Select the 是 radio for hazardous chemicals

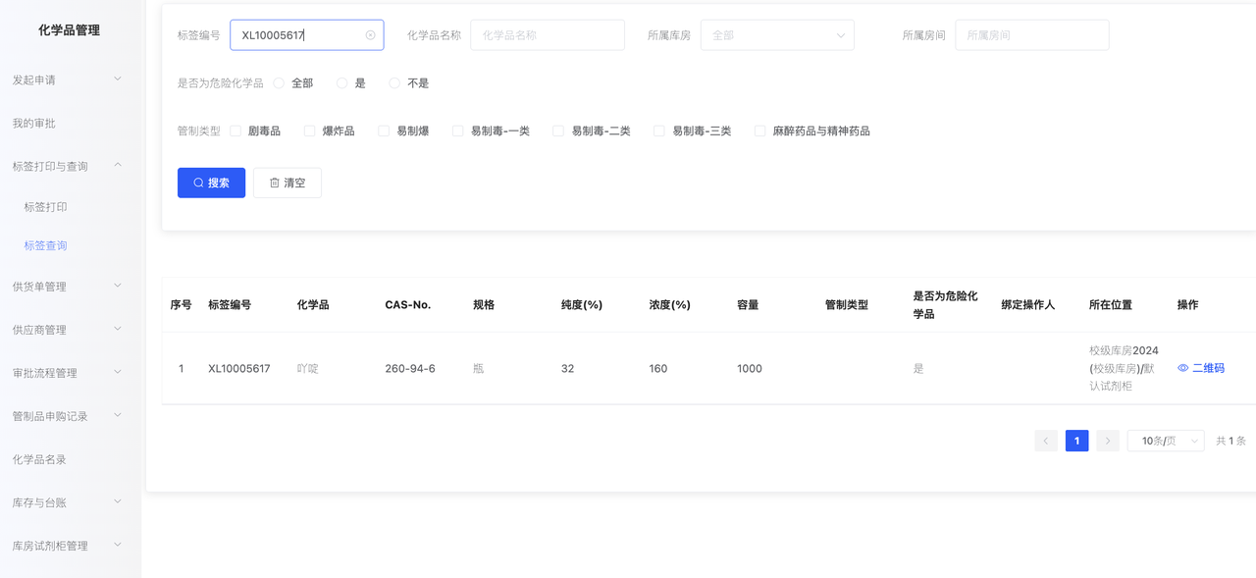pos(342,83)
